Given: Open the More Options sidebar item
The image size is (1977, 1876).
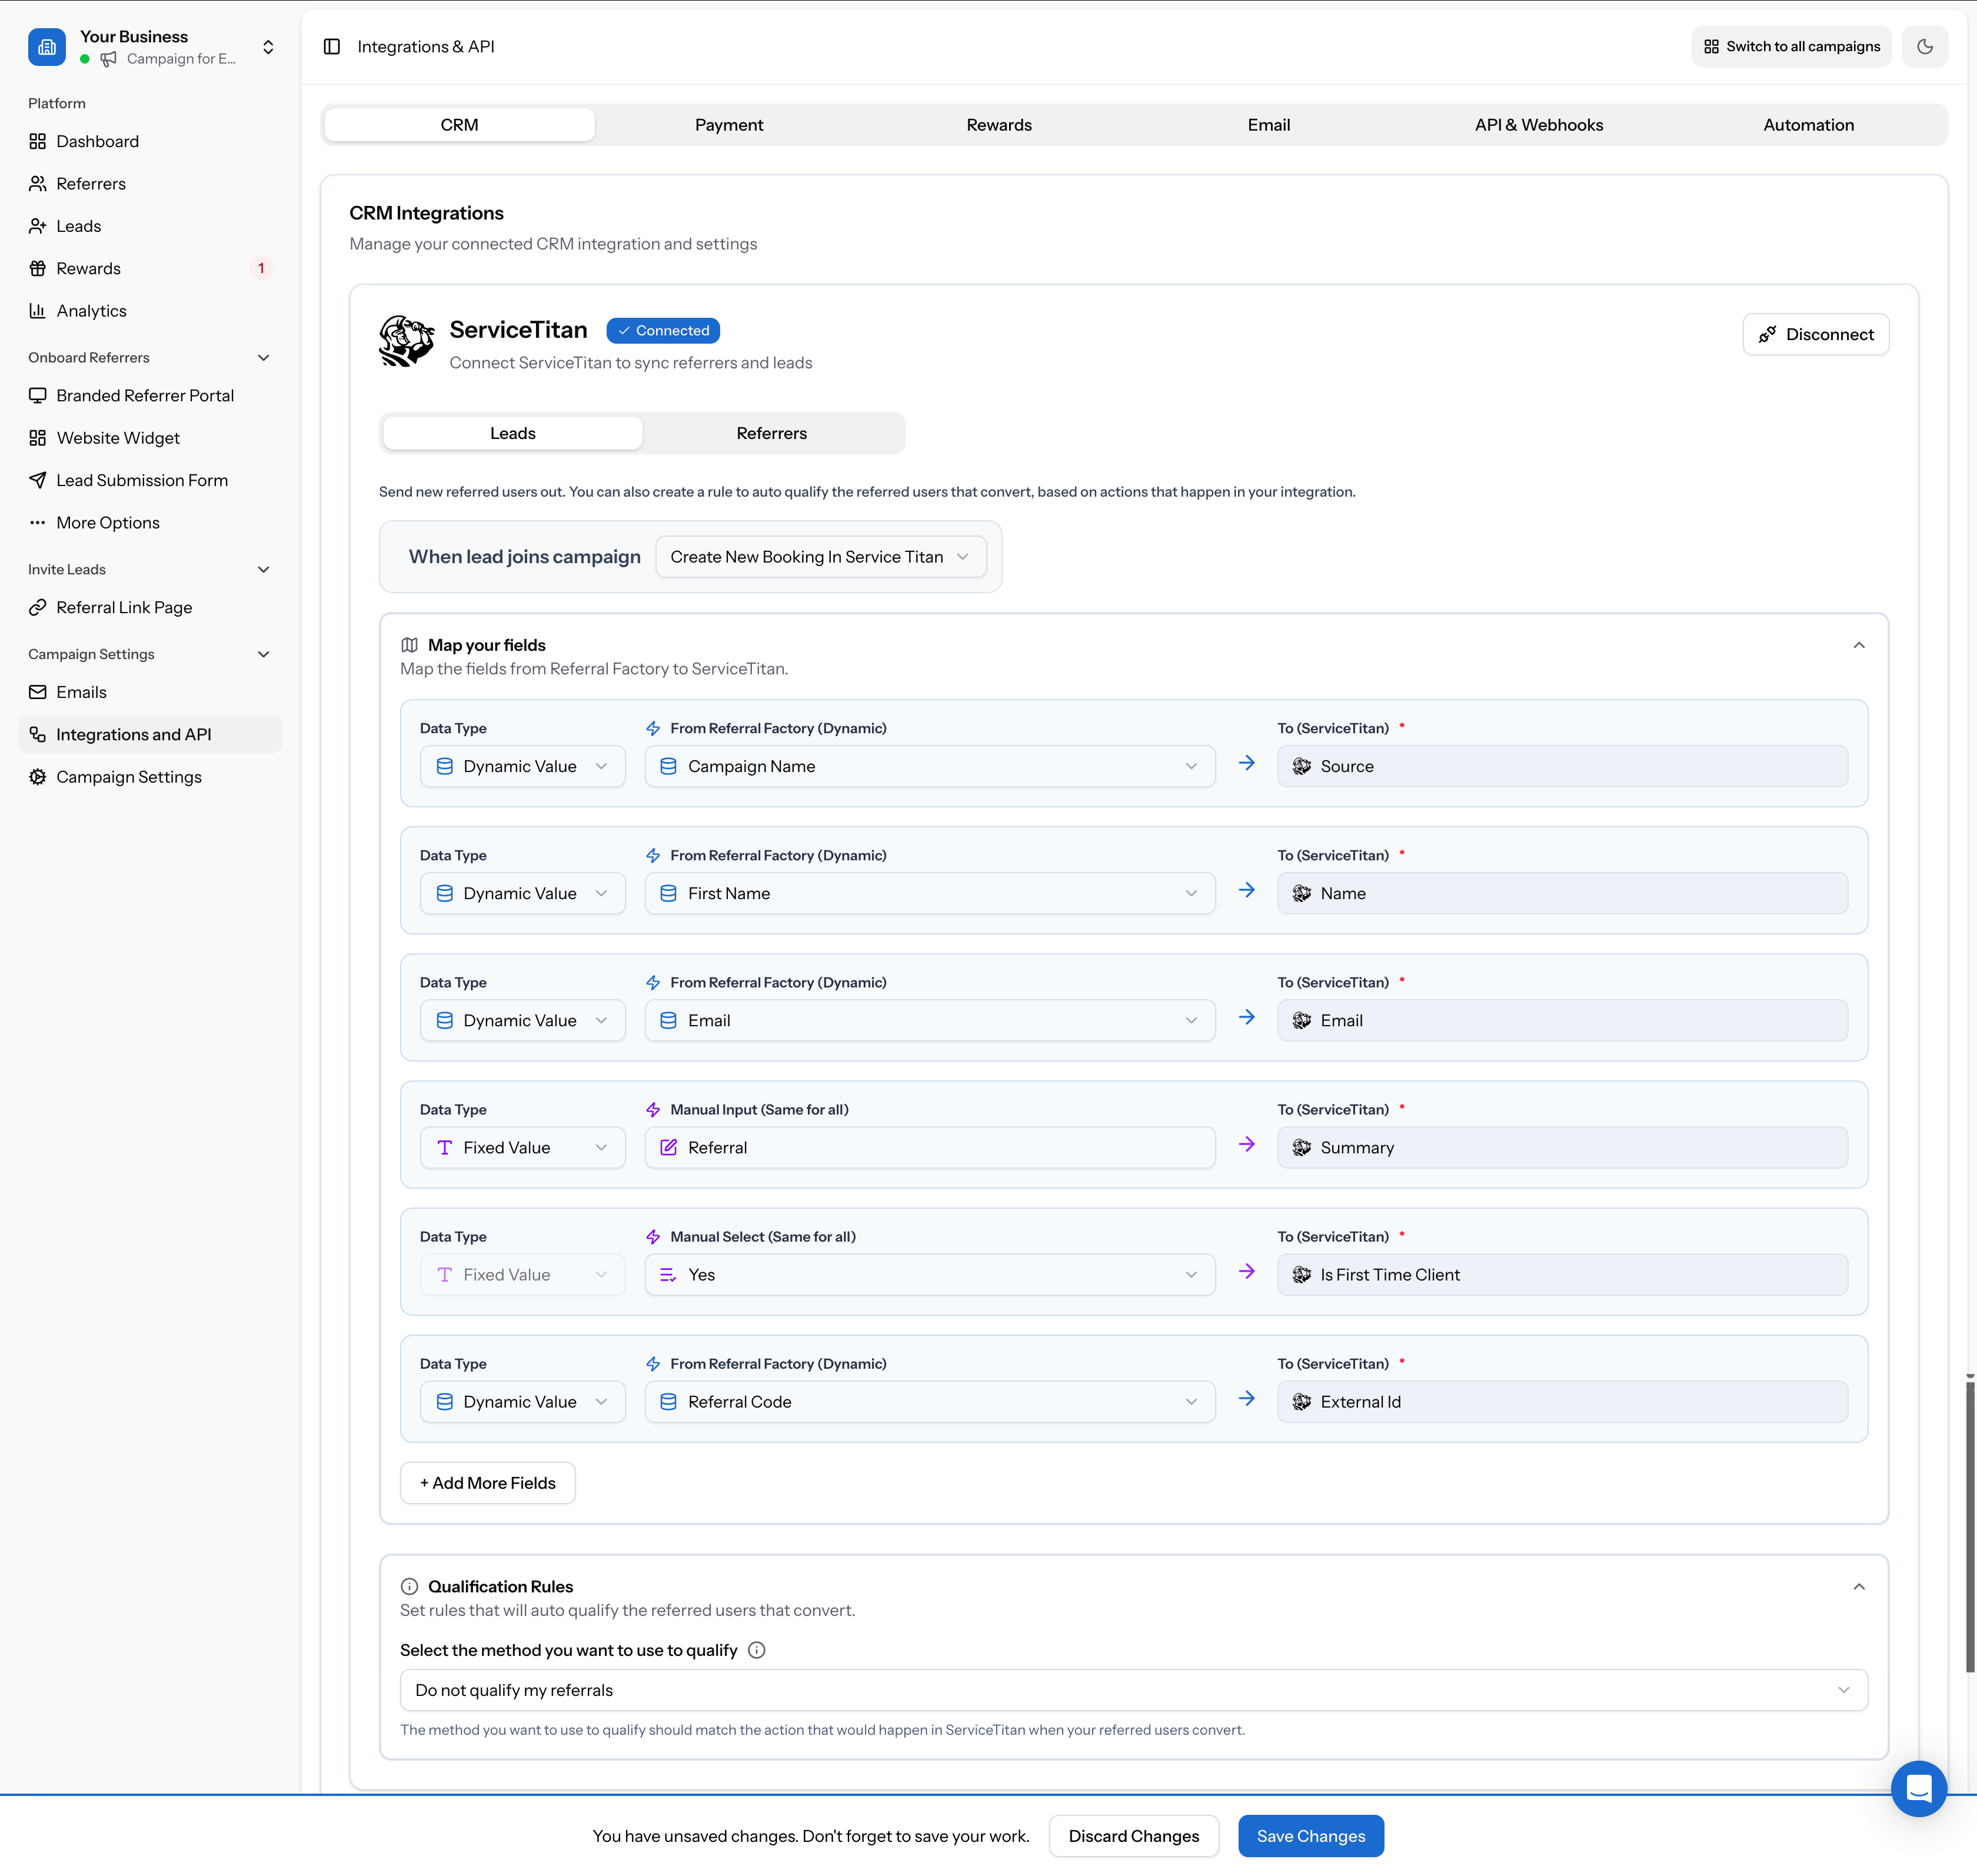Looking at the screenshot, I should coord(107,522).
